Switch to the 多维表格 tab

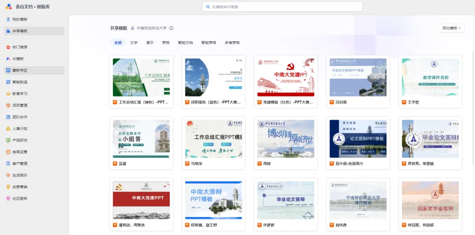232,43
